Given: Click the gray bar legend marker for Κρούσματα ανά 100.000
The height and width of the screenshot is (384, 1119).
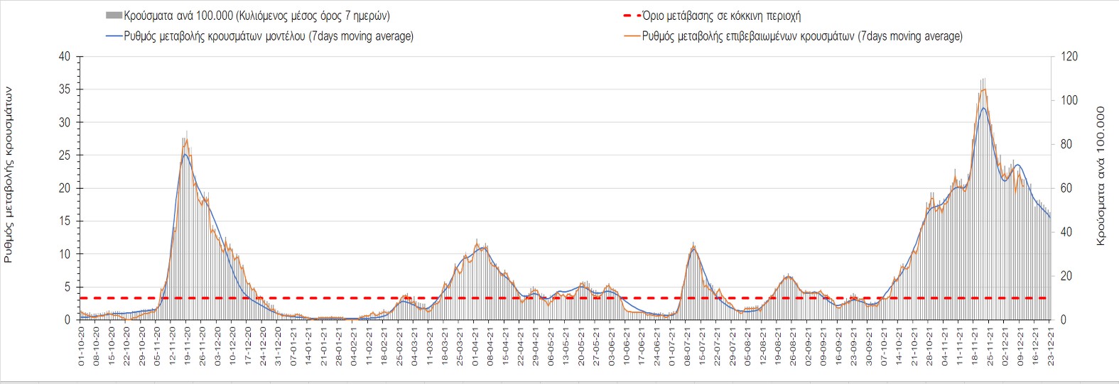Looking at the screenshot, I should tap(114, 16).
